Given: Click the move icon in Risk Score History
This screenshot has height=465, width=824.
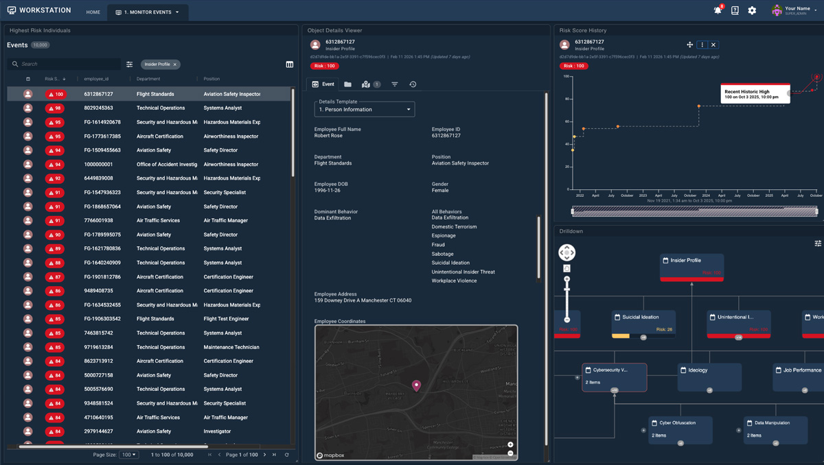Looking at the screenshot, I should [x=689, y=45].
